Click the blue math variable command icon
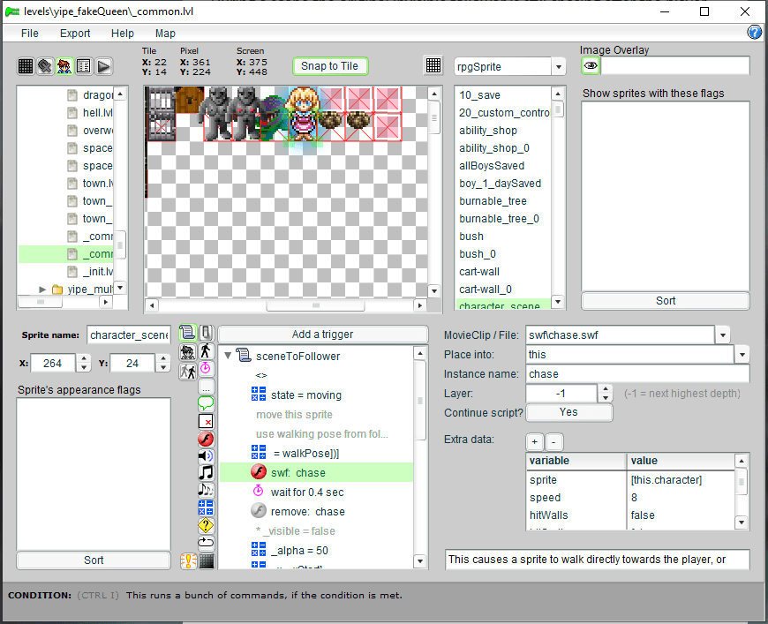This screenshot has height=624, width=768. (x=206, y=507)
